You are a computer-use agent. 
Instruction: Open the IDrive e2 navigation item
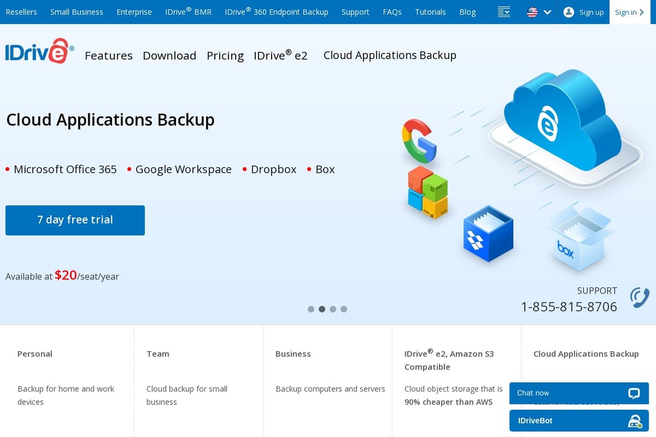point(281,55)
